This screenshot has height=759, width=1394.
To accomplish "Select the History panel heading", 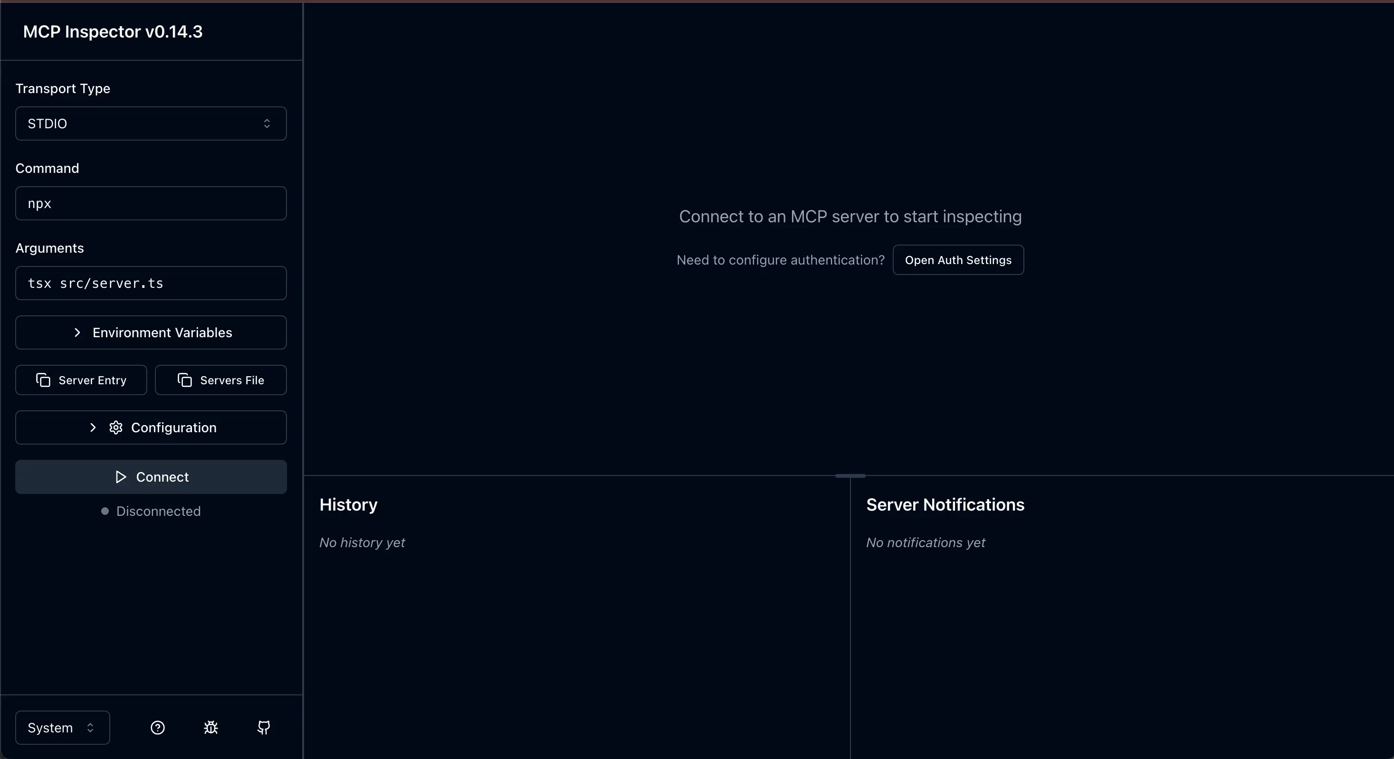I will tap(349, 504).
